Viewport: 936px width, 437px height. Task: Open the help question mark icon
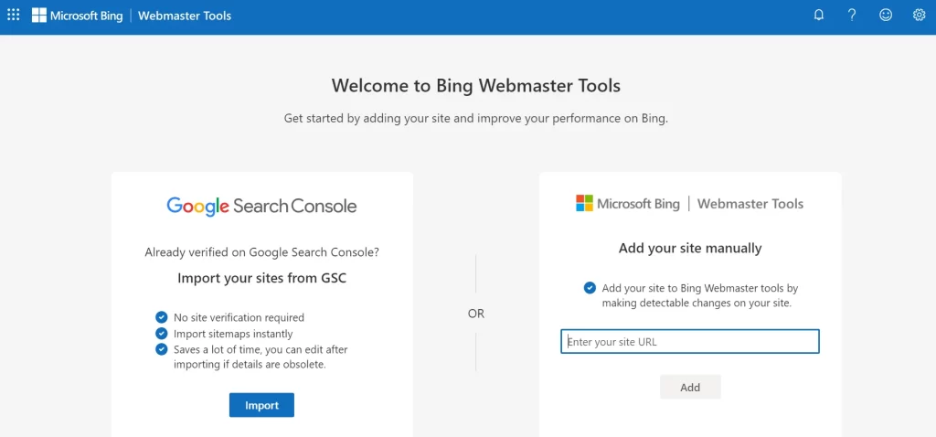click(x=852, y=15)
